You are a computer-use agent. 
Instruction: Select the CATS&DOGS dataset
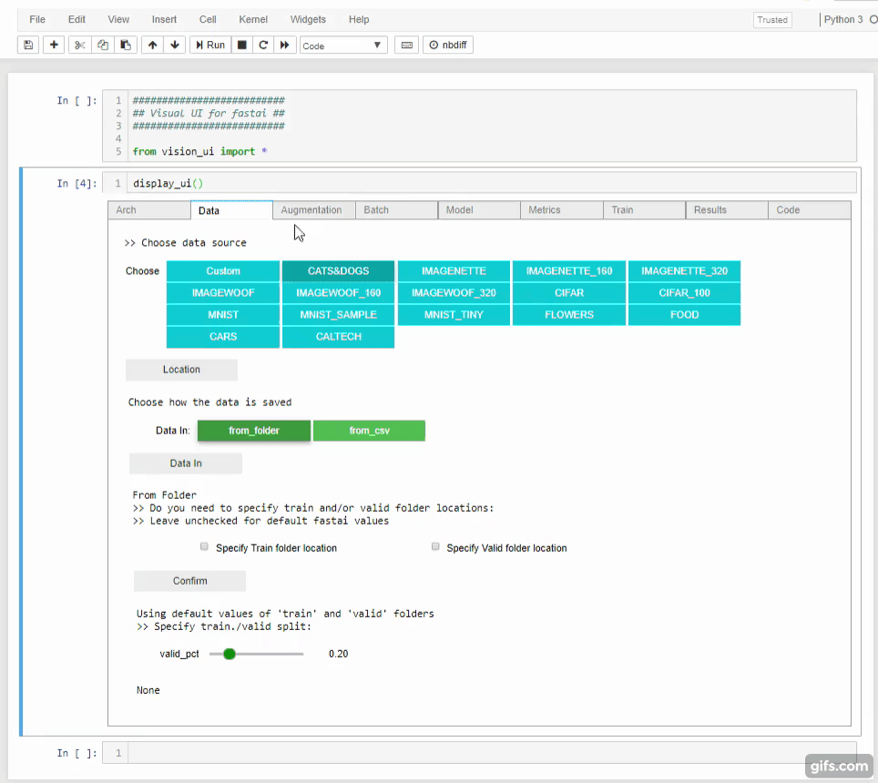(338, 271)
